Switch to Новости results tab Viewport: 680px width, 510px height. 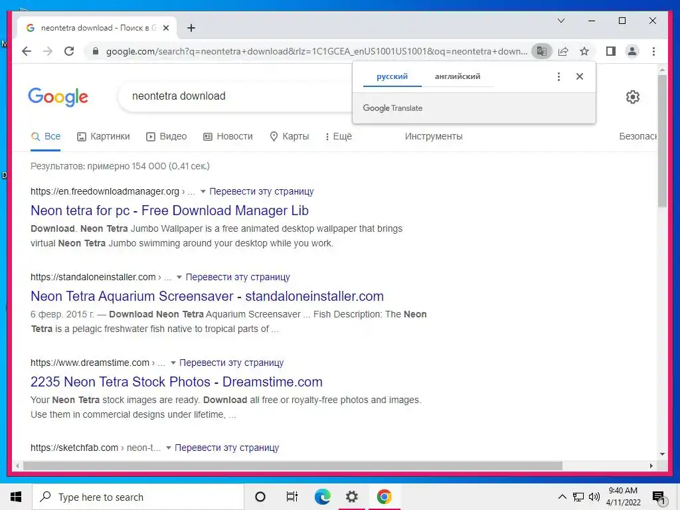click(x=228, y=136)
